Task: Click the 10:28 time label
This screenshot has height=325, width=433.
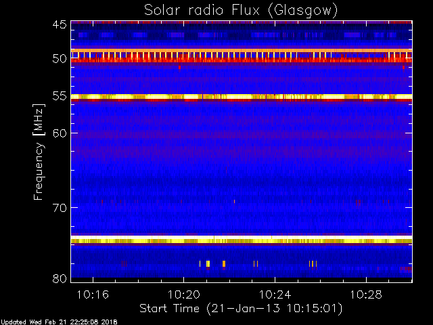Action: [x=366, y=295]
